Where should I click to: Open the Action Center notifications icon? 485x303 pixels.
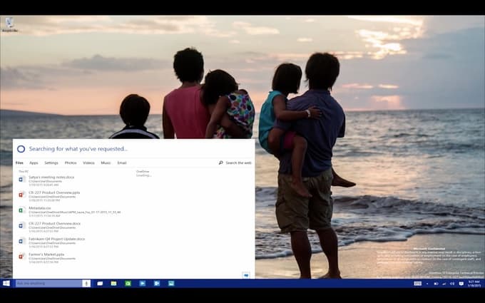461,284
